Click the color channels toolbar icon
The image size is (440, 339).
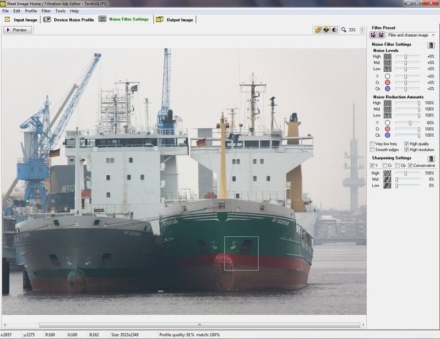point(326,30)
